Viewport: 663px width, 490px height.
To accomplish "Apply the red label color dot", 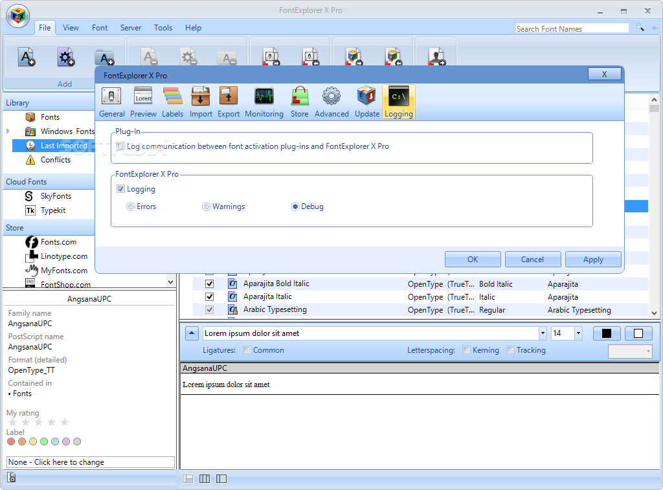I will 11,441.
